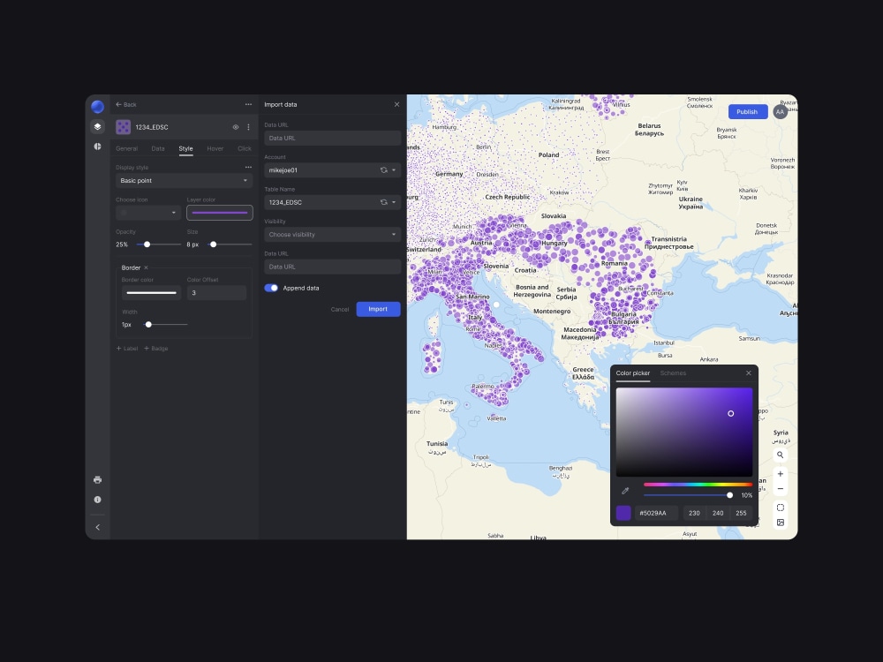Zoom in on the map with the plus icon
The height and width of the screenshot is (662, 883).
(781, 473)
